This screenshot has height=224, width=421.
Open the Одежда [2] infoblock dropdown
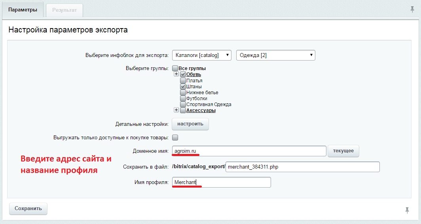(x=276, y=55)
